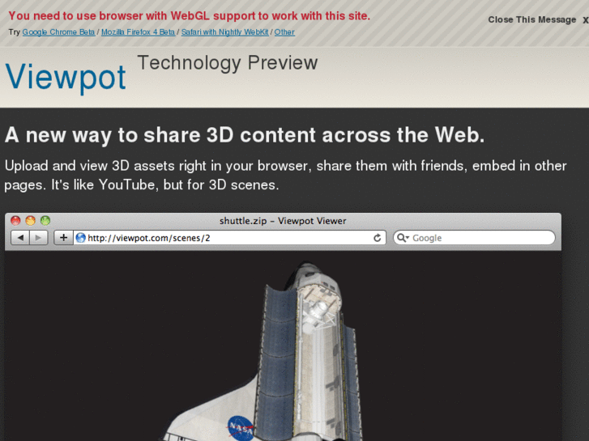589x441 pixels.
Task: Click the viewpot.com/scenes/2 address field
Action: (229, 238)
